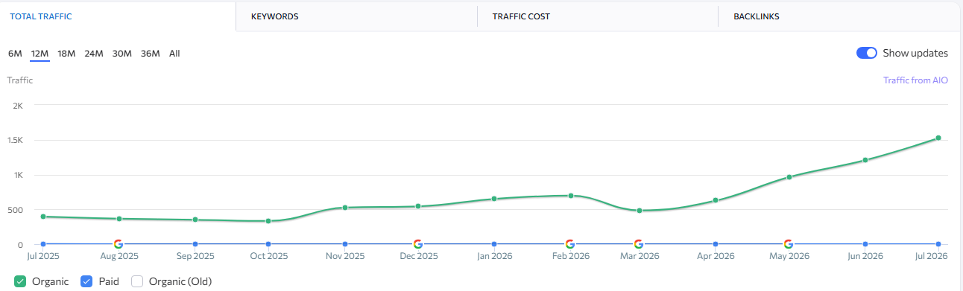Check the Organic (Old) checkbox
This screenshot has width=963, height=291.
tap(137, 281)
